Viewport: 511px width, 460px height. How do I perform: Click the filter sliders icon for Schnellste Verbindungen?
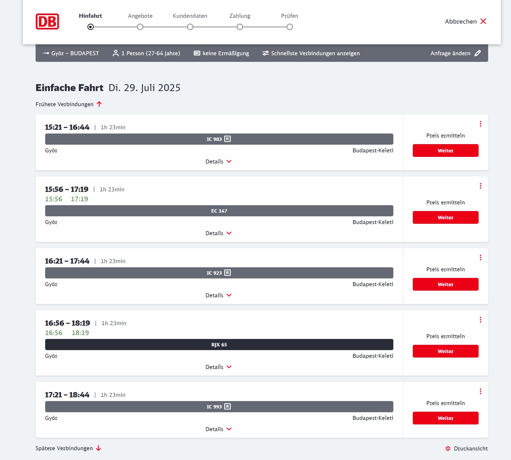(x=266, y=53)
